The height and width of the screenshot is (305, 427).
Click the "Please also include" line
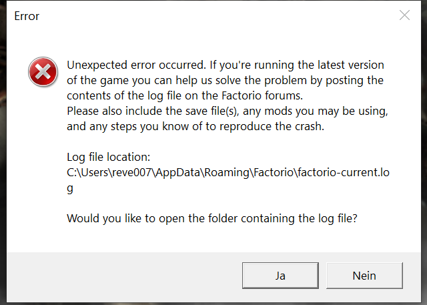[117, 111]
